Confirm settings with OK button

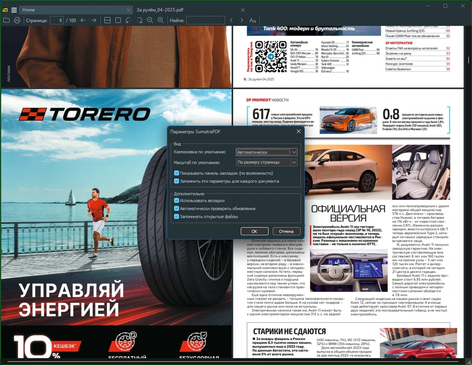[254, 231]
